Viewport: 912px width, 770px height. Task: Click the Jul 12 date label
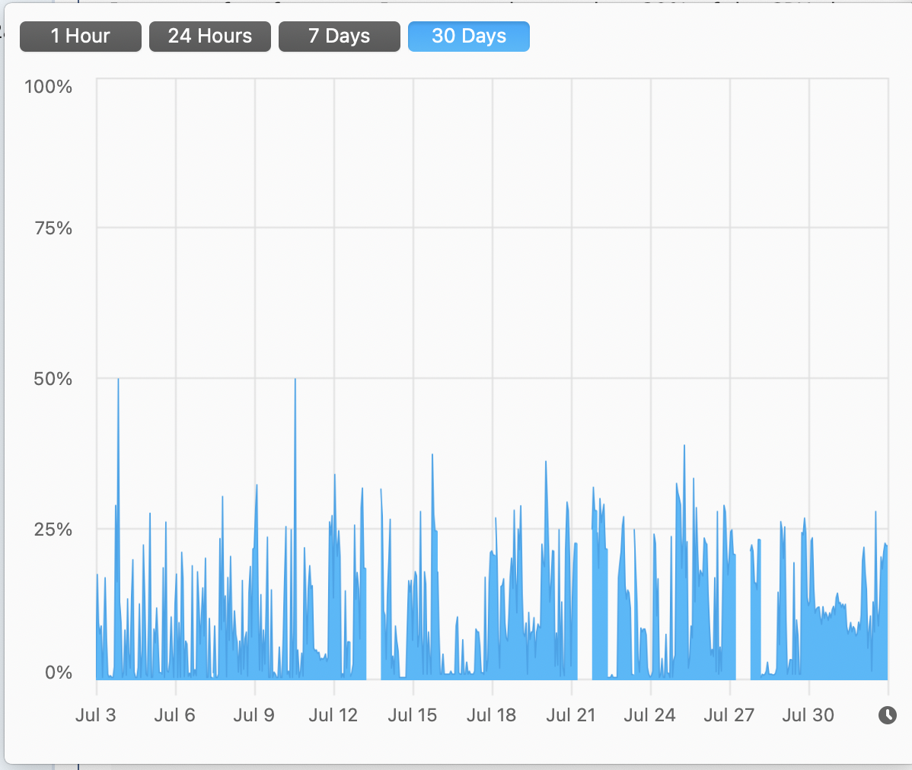point(333,714)
